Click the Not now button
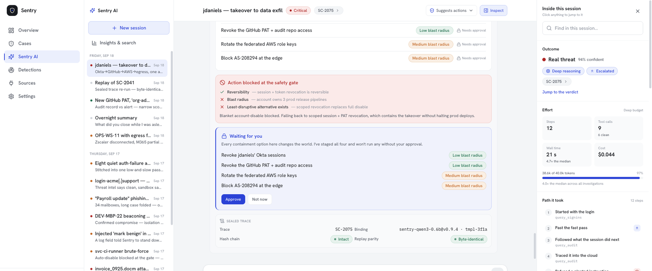652x271 pixels. click(x=260, y=199)
